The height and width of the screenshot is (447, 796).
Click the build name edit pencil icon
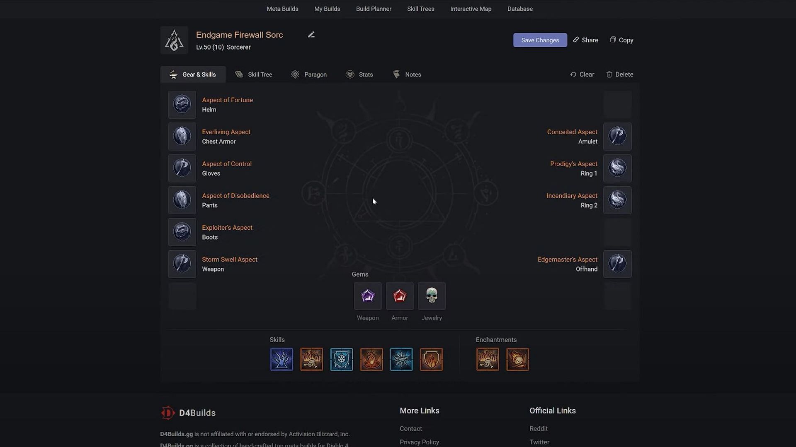click(311, 34)
